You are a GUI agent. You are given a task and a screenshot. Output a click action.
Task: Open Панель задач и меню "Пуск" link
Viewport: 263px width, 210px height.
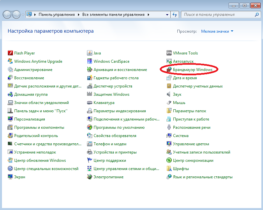pyautogui.click(x=41, y=111)
